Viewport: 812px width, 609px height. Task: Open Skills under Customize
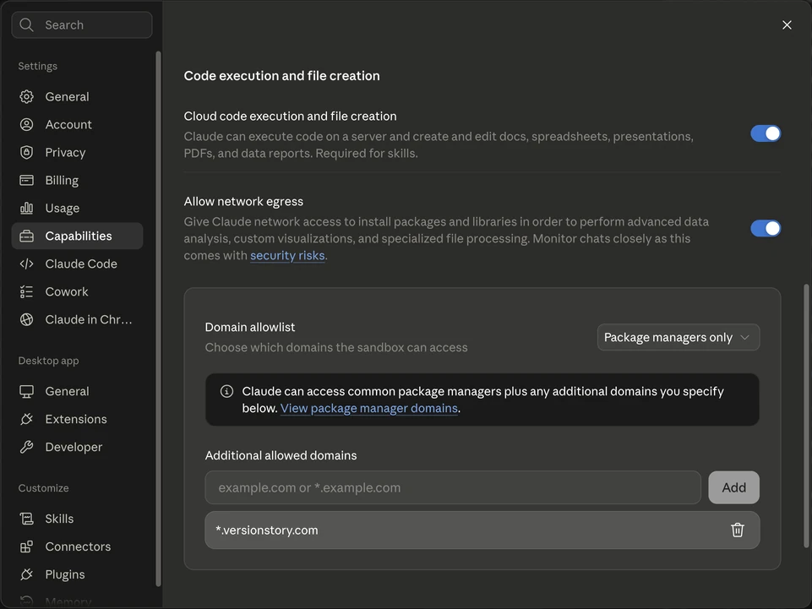pyautogui.click(x=77, y=519)
